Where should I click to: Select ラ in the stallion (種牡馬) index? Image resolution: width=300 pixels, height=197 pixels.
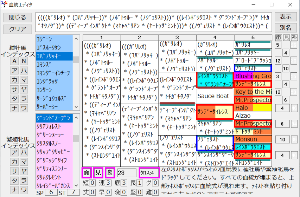[x=24, y=99]
